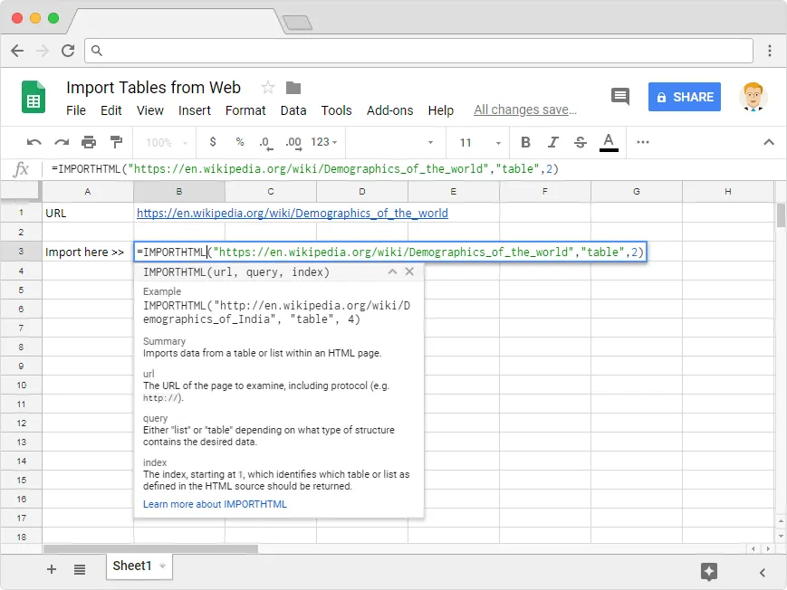
Task: Select cell A3 Import here >>
Action: pyautogui.click(x=88, y=252)
